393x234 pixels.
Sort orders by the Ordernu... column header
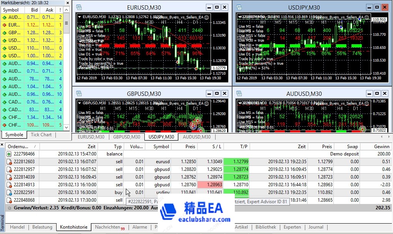point(22,147)
